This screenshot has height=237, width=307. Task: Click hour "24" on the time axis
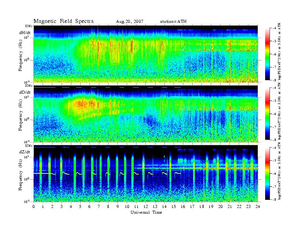258,206
